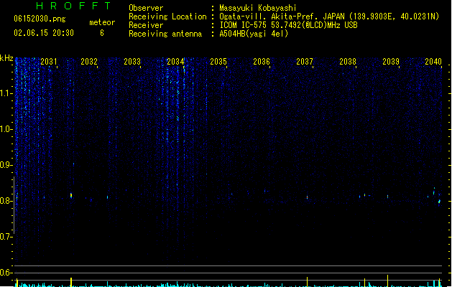Click the filename 06152030.png
This screenshot has width=452, height=287.
[x=40, y=19]
